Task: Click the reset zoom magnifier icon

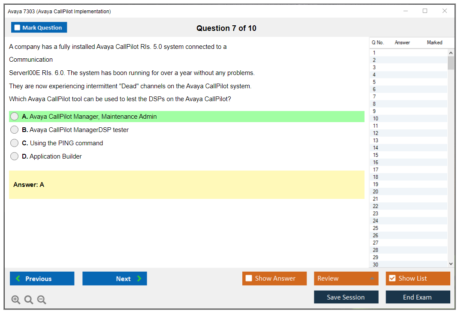Action: click(x=29, y=300)
